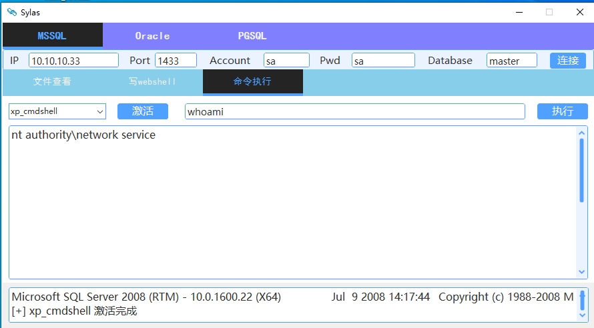This screenshot has height=328, width=594.
Task: Focus the Port field showing 1433
Action: (x=176, y=61)
